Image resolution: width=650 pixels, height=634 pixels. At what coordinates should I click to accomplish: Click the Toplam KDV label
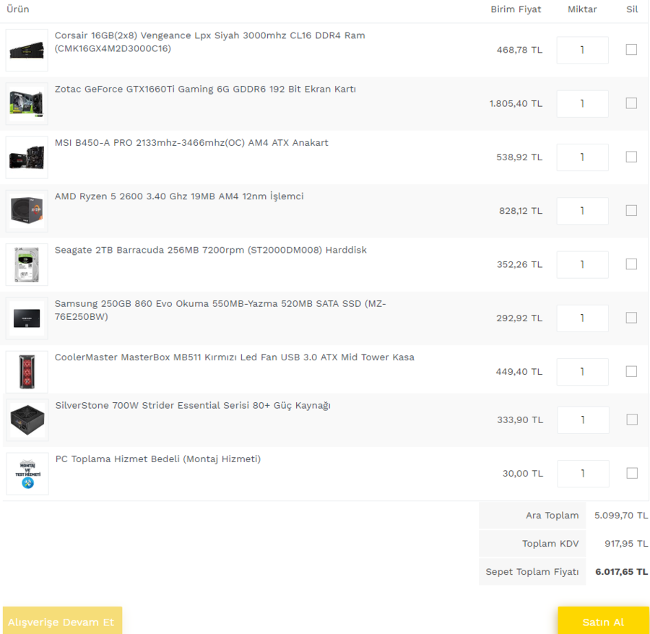[550, 544]
